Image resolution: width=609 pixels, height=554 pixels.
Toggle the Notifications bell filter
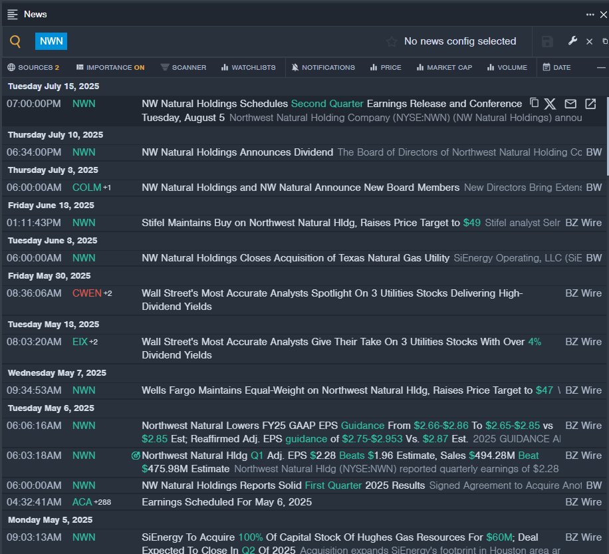323,67
